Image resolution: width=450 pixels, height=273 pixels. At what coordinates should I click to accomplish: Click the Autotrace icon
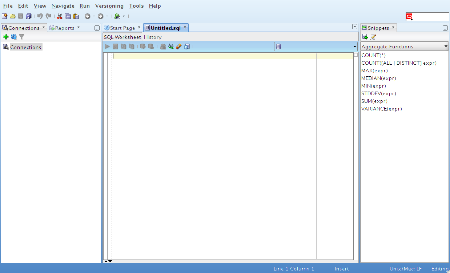click(x=131, y=46)
